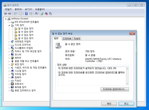The image size is (149, 110).
Task: Select the second 알 수 없는 장치 entry
Action: [x=26, y=32]
